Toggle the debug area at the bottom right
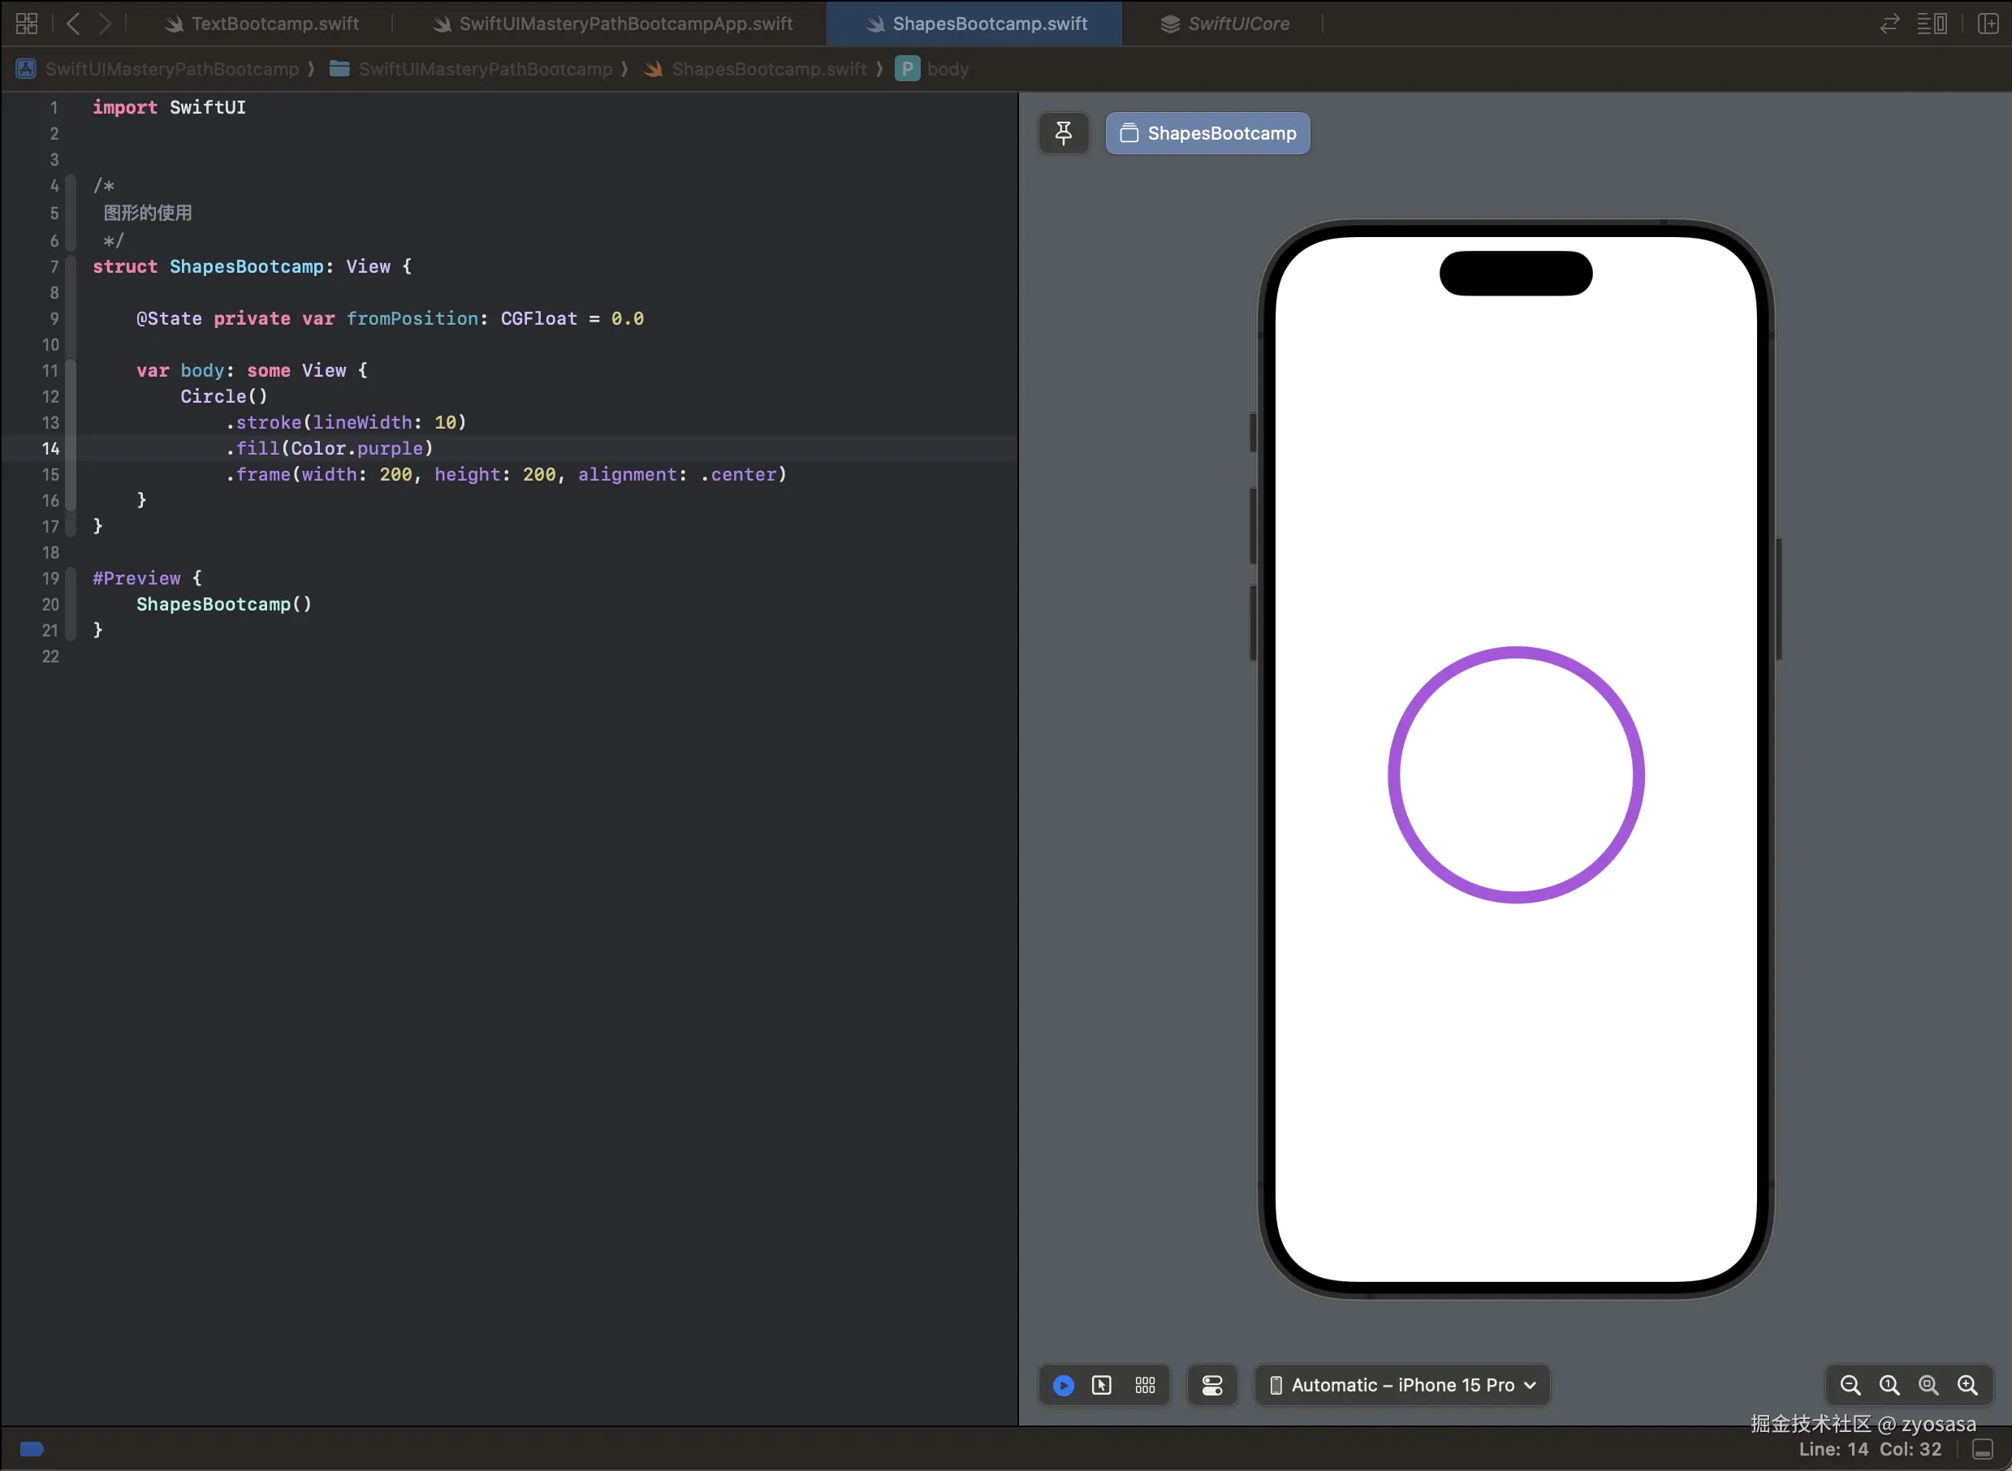2012x1471 pixels. coord(1983,1450)
